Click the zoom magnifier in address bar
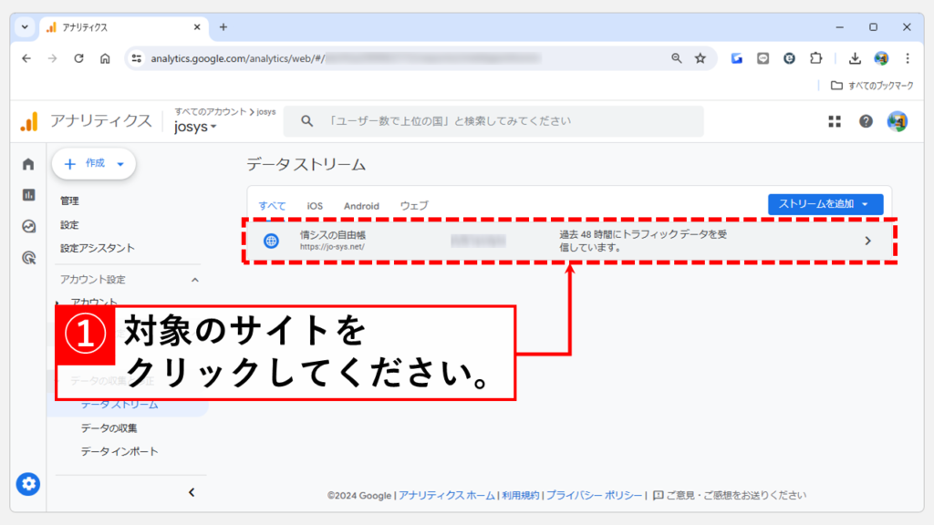This screenshot has width=934, height=525. (676, 58)
